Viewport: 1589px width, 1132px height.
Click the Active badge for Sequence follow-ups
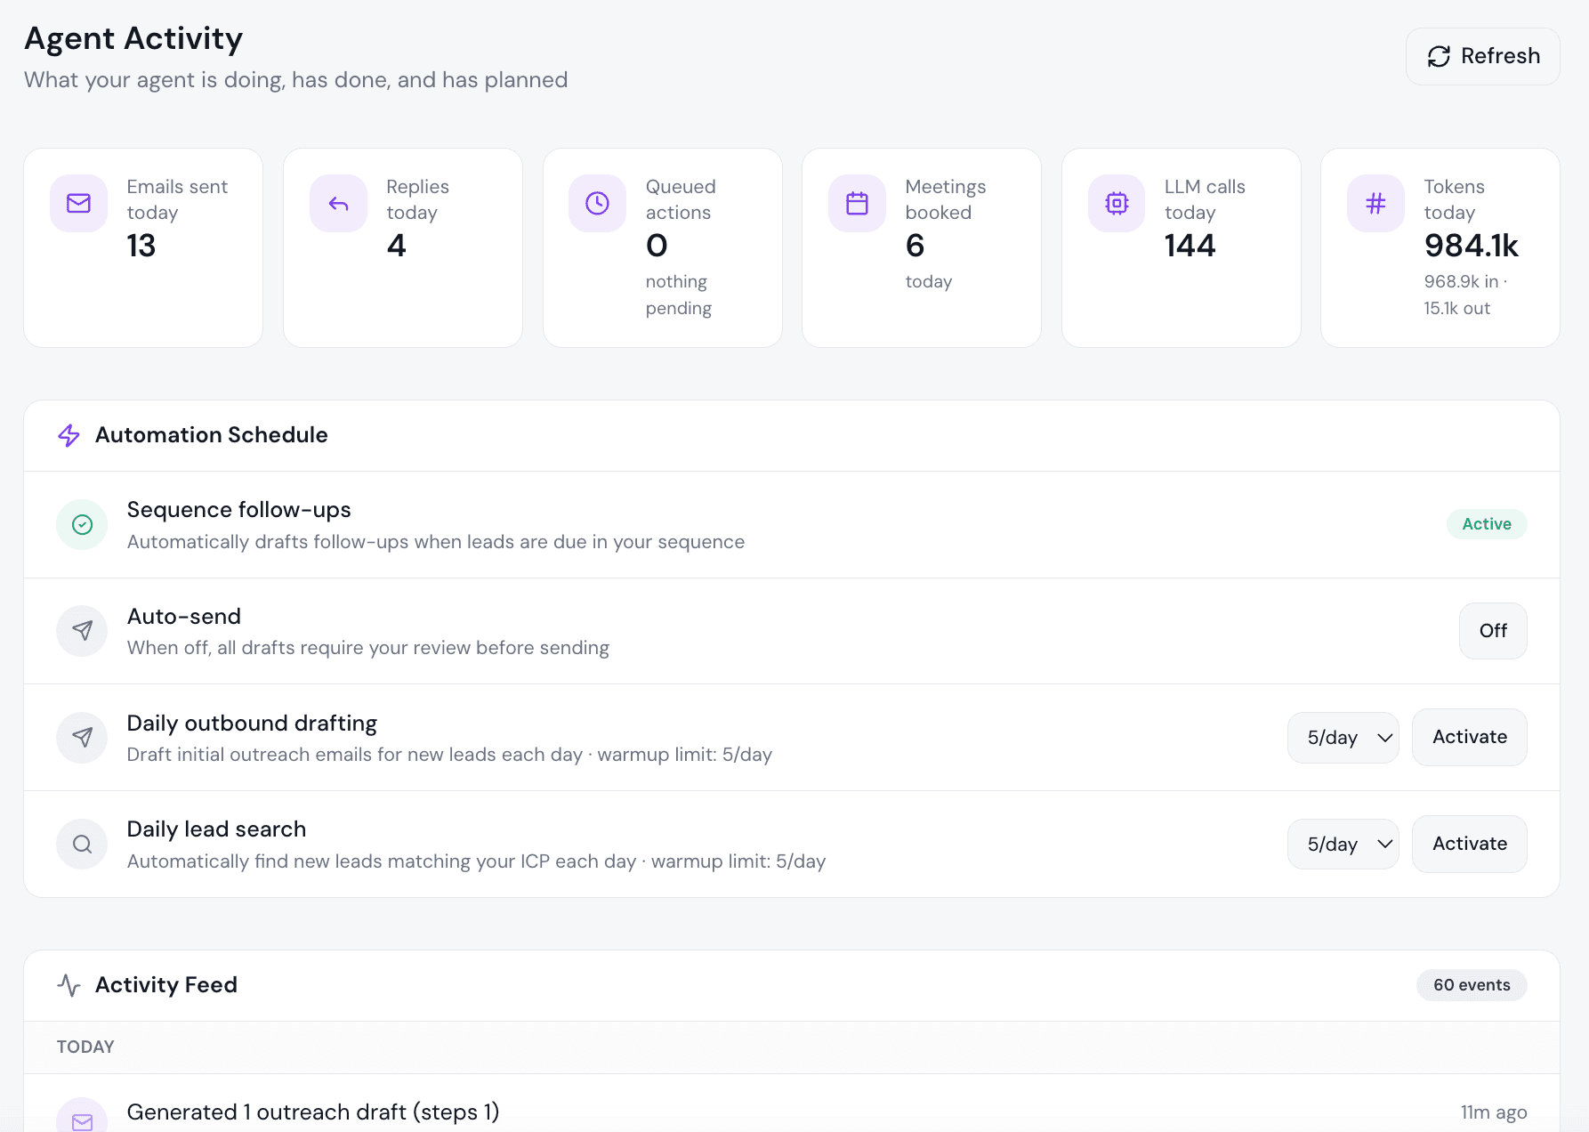coord(1487,524)
